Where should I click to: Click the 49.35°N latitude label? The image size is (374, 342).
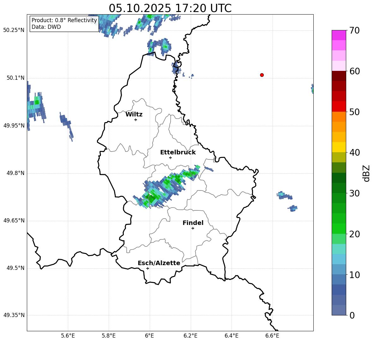coord(14,315)
